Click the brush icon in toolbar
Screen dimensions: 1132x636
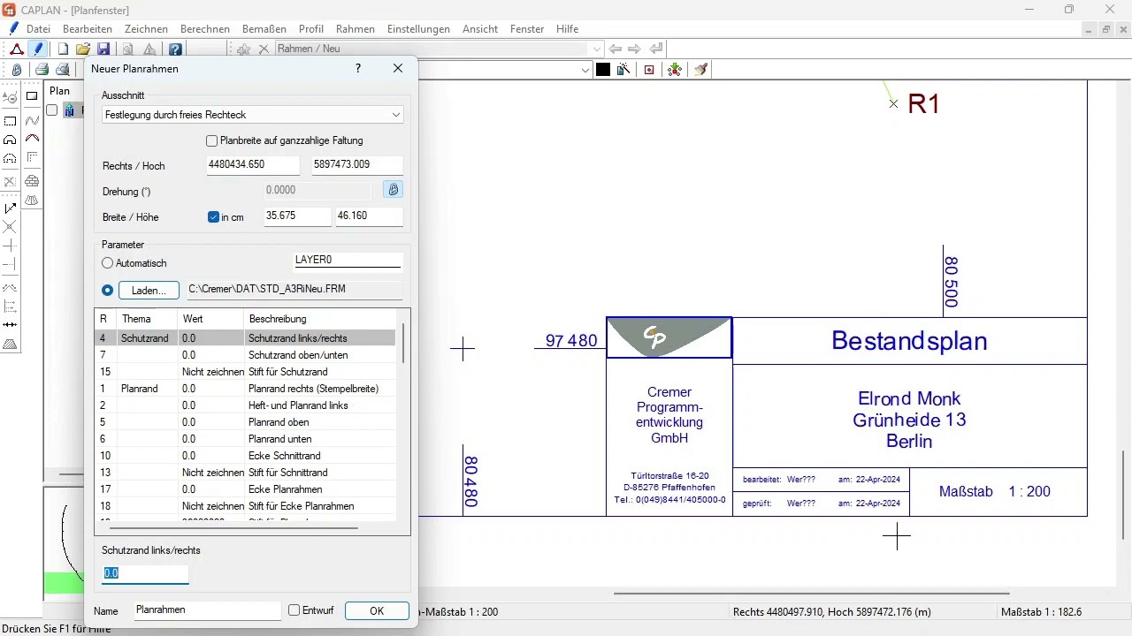[700, 70]
